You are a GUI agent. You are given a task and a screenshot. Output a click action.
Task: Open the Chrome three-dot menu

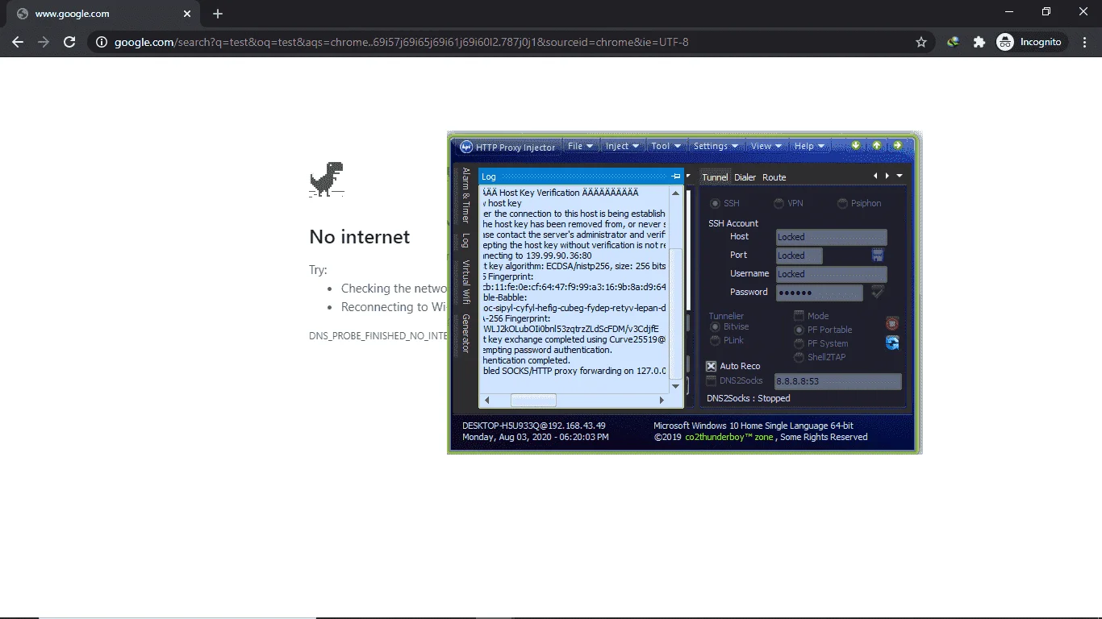click(1083, 42)
